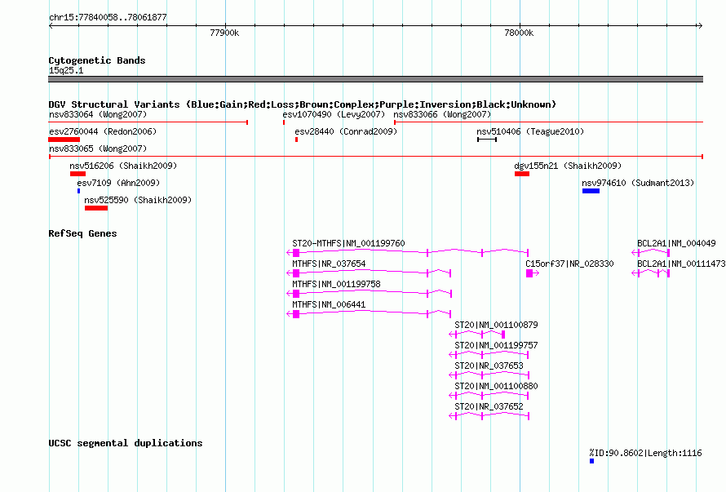Click the ST20|NR_037652 transcript glyph
The width and height of the screenshot is (726, 492).
(489, 416)
